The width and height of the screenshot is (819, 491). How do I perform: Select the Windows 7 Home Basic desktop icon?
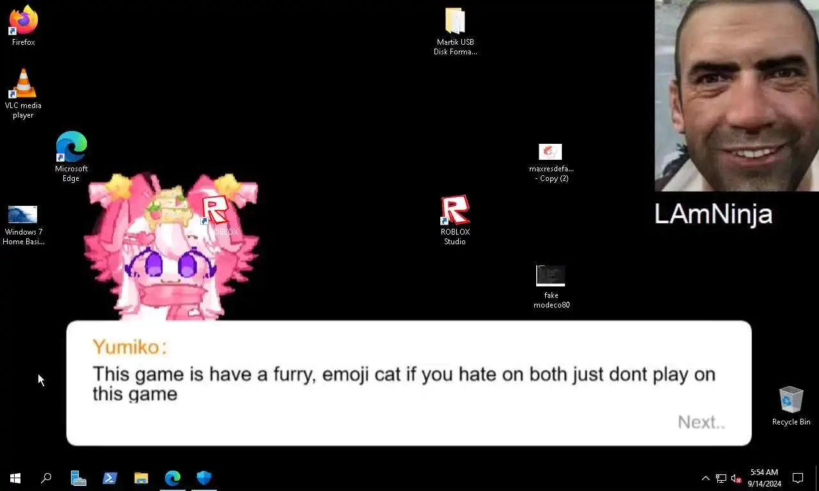pos(23,225)
